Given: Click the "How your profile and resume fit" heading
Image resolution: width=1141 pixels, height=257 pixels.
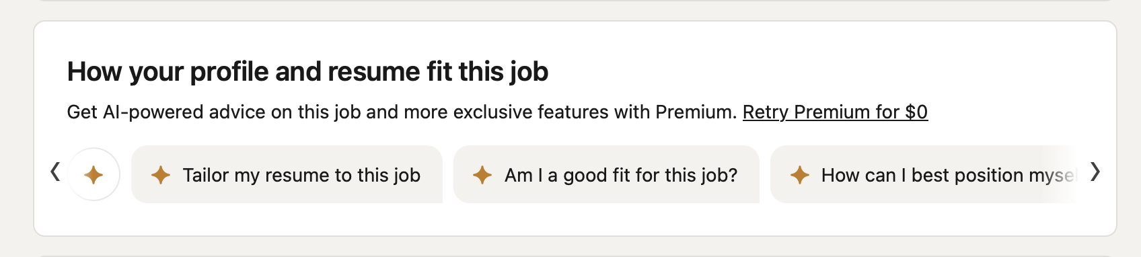Looking at the screenshot, I should [307, 72].
